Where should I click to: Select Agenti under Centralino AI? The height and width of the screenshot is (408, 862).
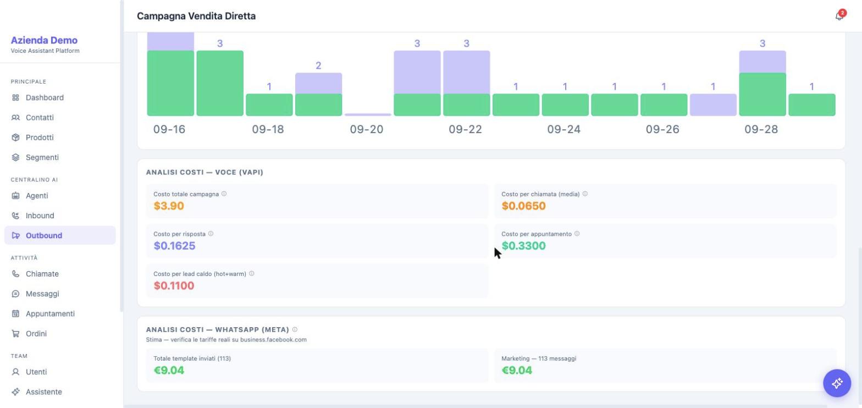(60, 196)
